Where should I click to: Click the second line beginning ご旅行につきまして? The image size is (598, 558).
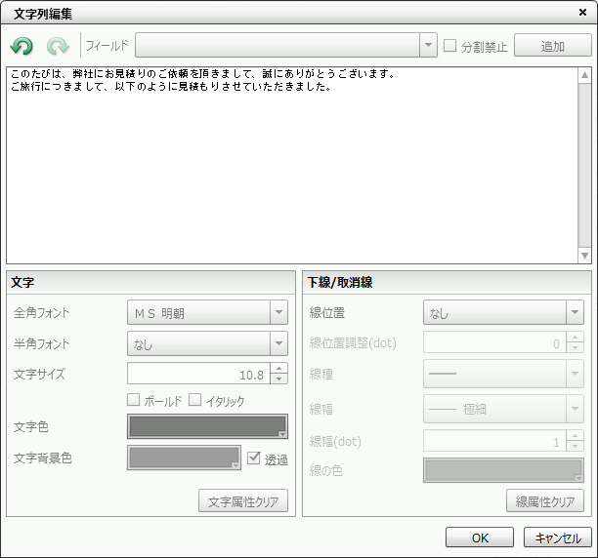(171, 87)
